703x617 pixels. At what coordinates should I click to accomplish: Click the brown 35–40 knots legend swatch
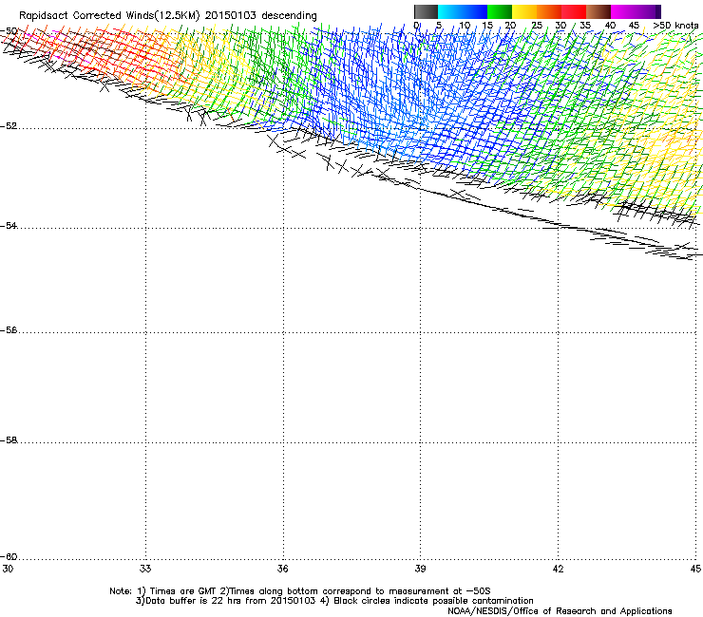(598, 11)
